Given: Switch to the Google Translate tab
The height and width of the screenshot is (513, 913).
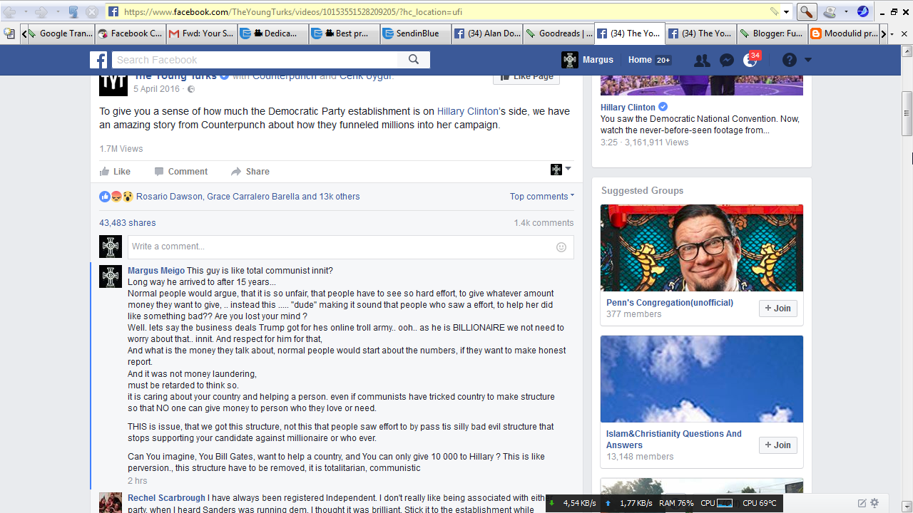Looking at the screenshot, I should 60,33.
